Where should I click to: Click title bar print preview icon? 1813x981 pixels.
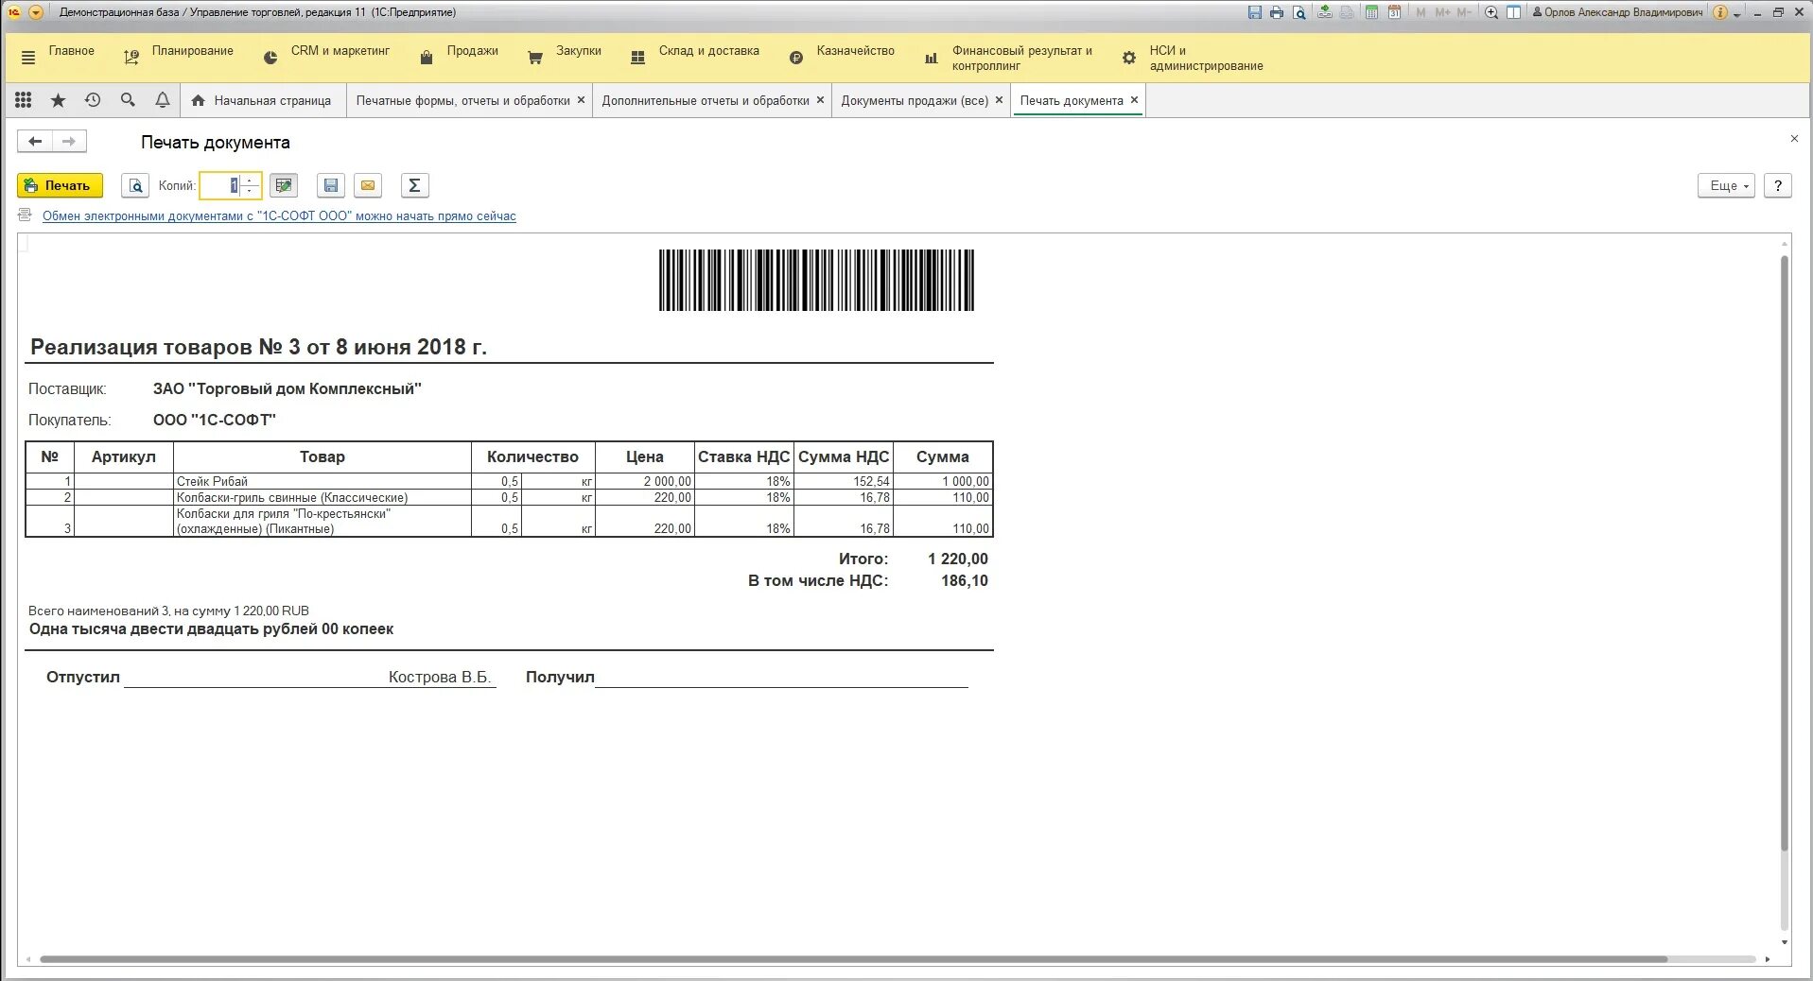tap(1299, 12)
